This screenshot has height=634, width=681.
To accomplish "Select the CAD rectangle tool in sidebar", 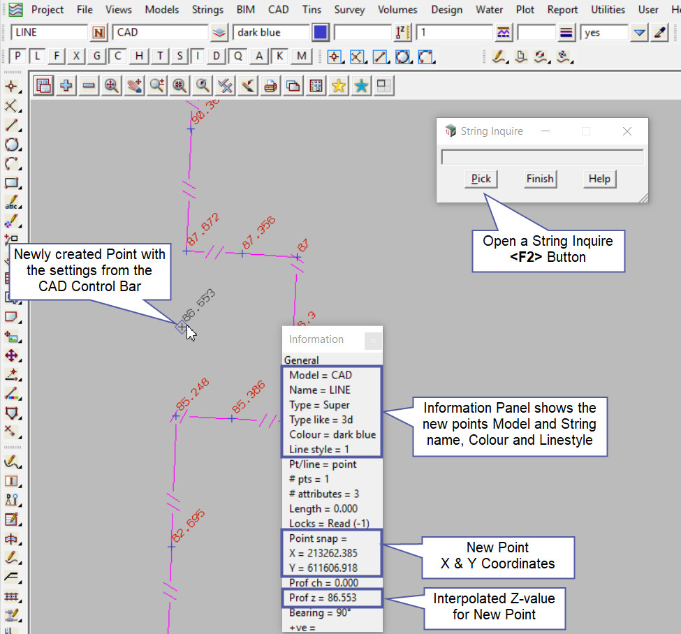I will coord(12,184).
